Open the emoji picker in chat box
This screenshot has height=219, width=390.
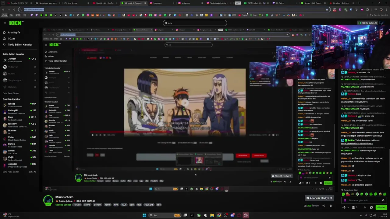click(383, 200)
